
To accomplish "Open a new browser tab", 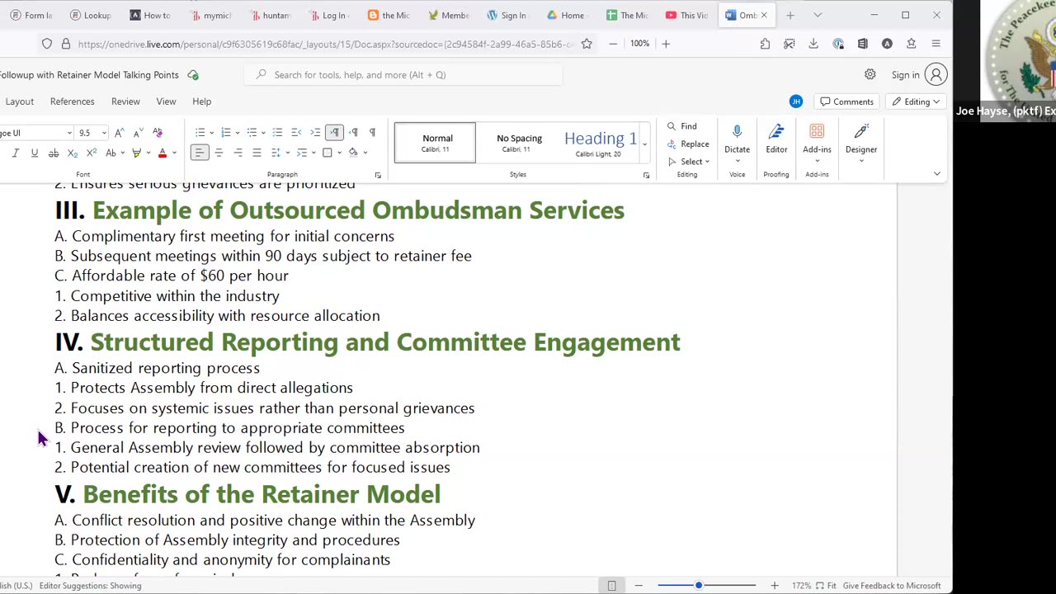I will (x=790, y=15).
